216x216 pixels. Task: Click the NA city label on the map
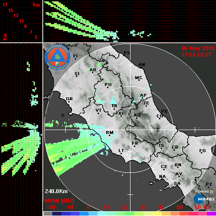point(162,177)
